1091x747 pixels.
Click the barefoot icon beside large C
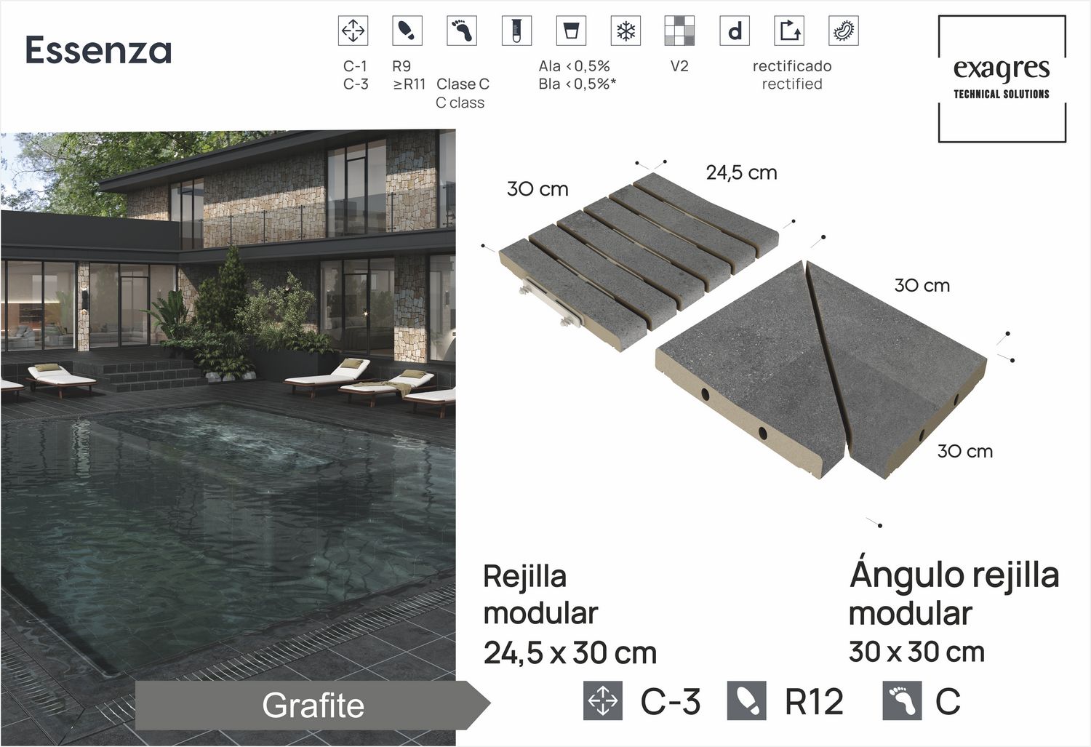click(902, 701)
